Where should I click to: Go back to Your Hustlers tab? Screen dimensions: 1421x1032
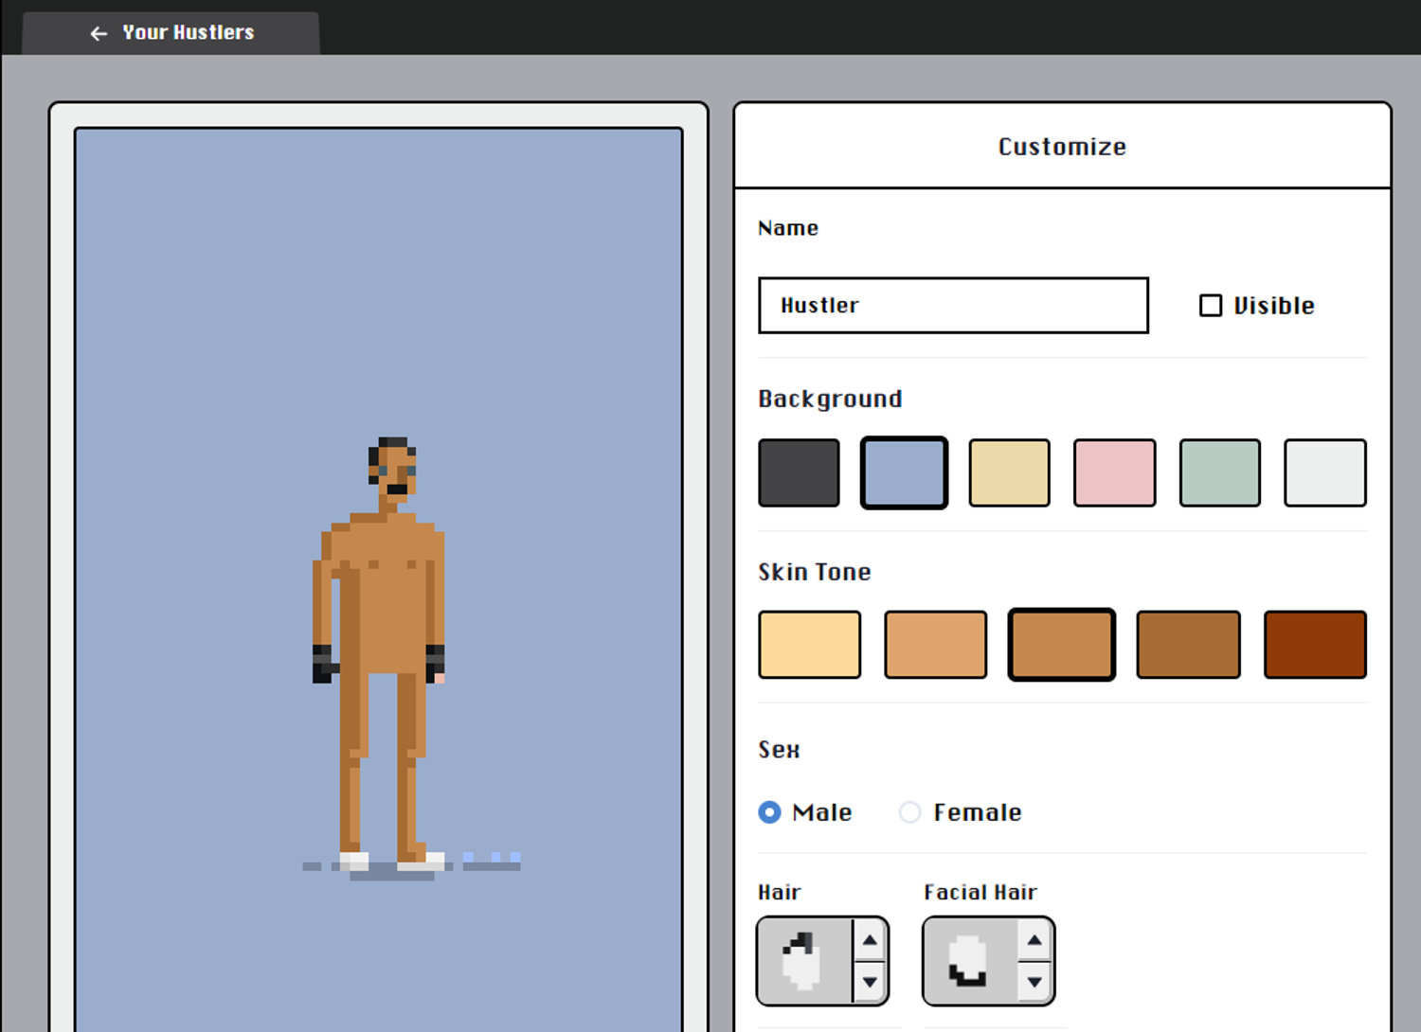coord(188,33)
